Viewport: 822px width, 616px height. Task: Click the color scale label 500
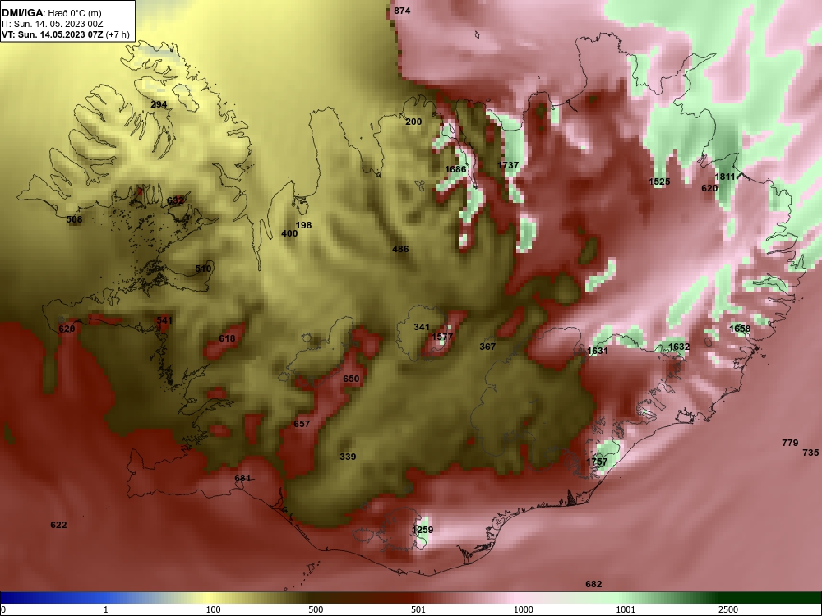coord(316,609)
